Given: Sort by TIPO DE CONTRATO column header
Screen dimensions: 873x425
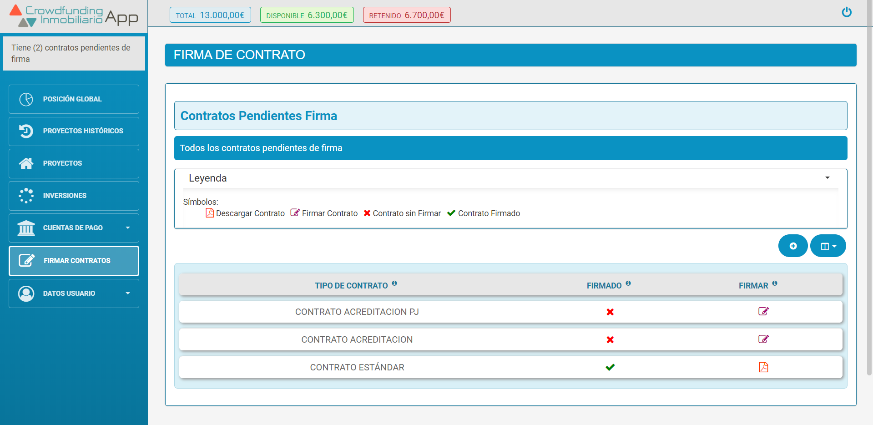Looking at the screenshot, I should [351, 286].
